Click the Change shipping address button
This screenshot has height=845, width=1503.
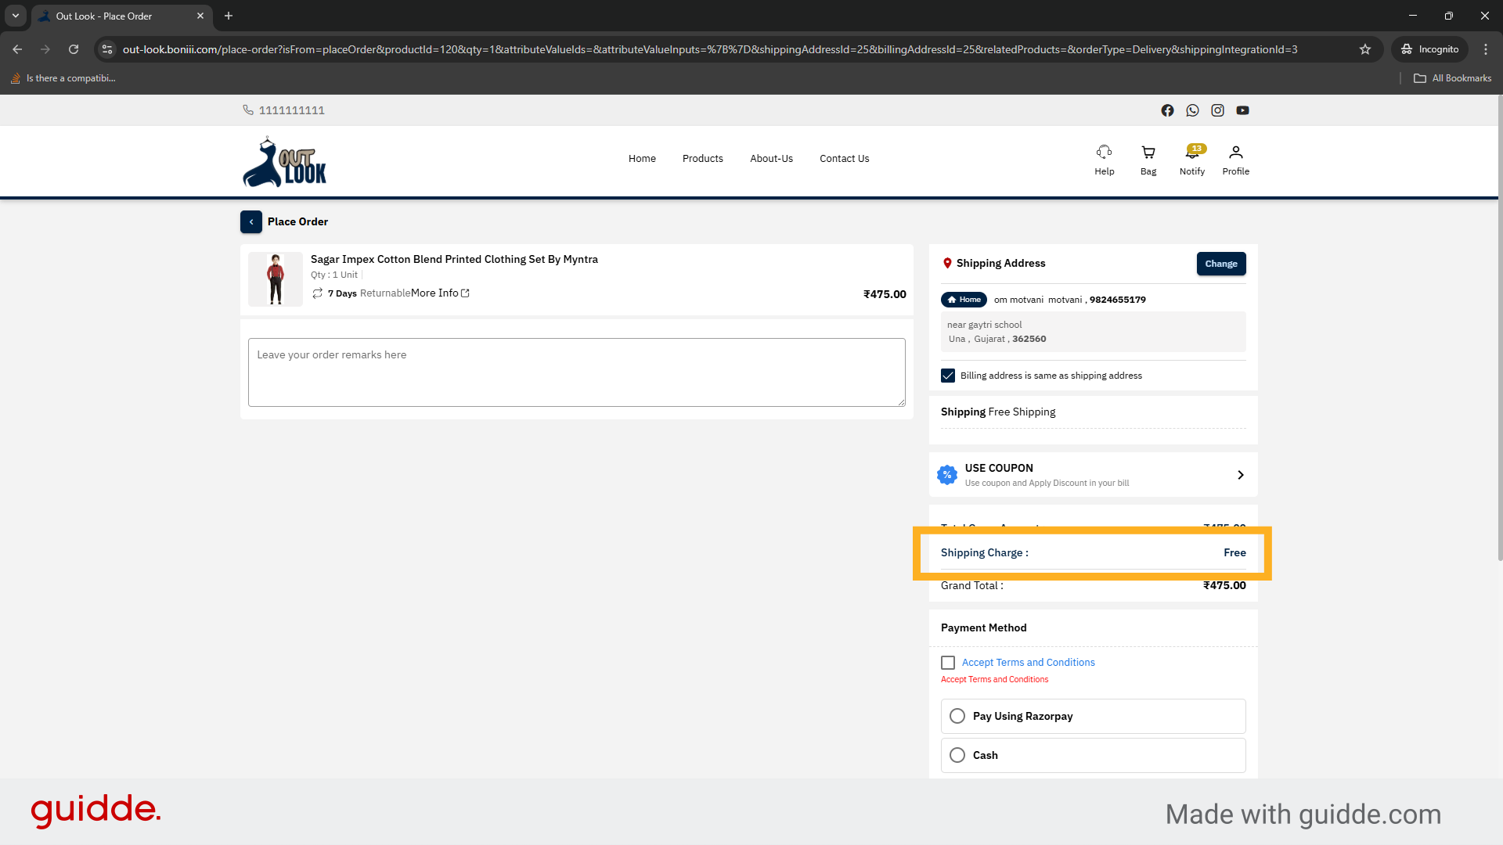click(1220, 264)
